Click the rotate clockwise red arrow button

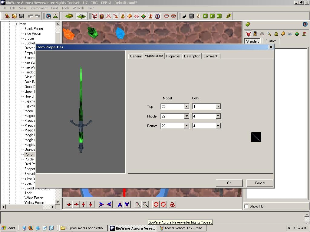(x=156, y=205)
